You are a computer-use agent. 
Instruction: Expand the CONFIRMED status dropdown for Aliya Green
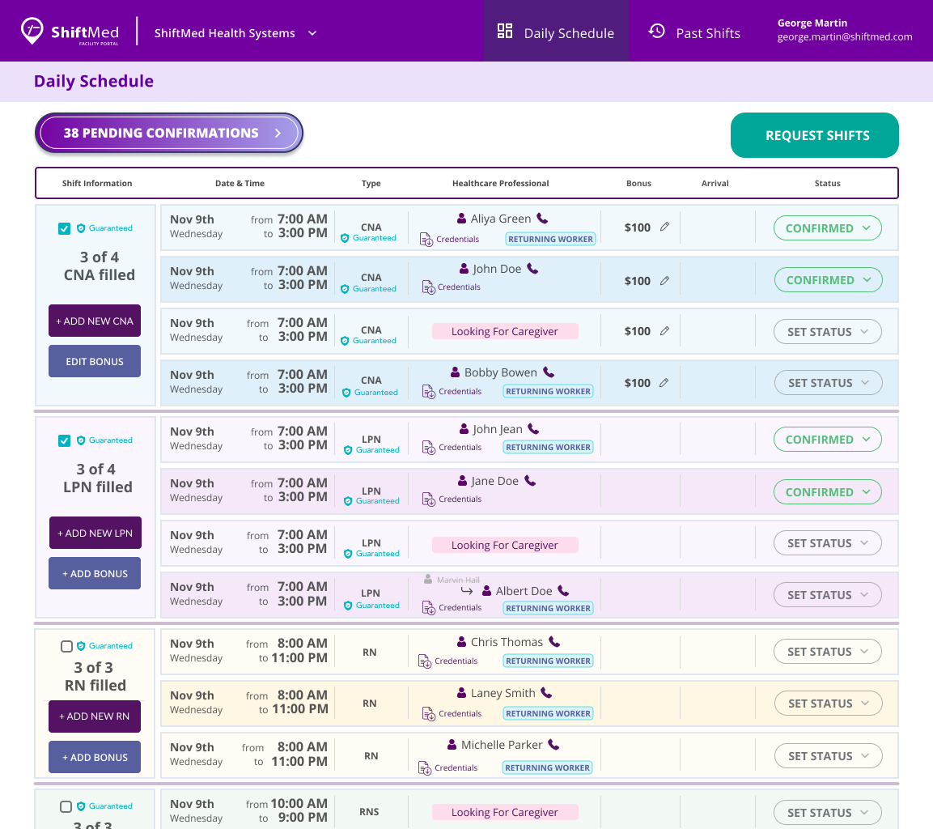pos(827,227)
